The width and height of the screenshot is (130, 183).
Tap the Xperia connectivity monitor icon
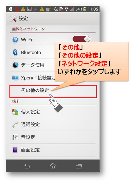15,78
